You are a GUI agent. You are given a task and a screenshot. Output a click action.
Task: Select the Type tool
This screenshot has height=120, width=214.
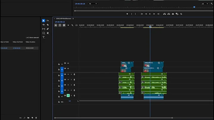[43, 37]
